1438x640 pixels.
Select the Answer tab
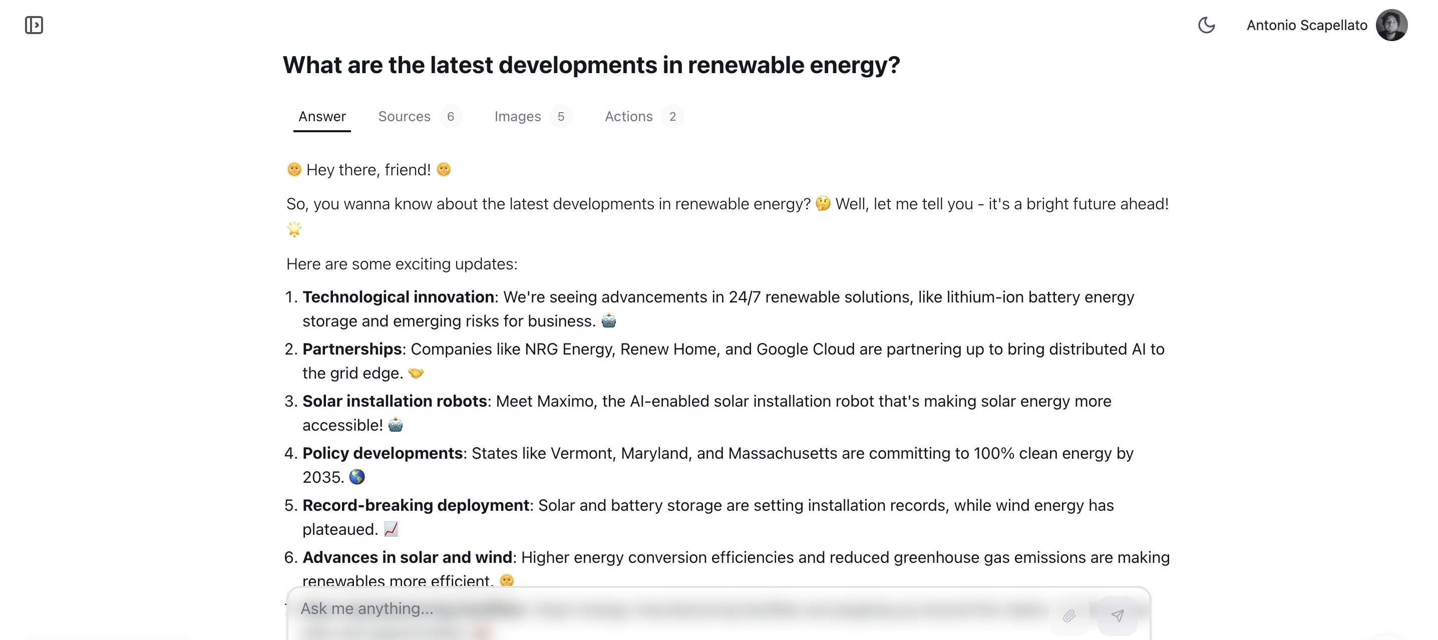(x=322, y=116)
